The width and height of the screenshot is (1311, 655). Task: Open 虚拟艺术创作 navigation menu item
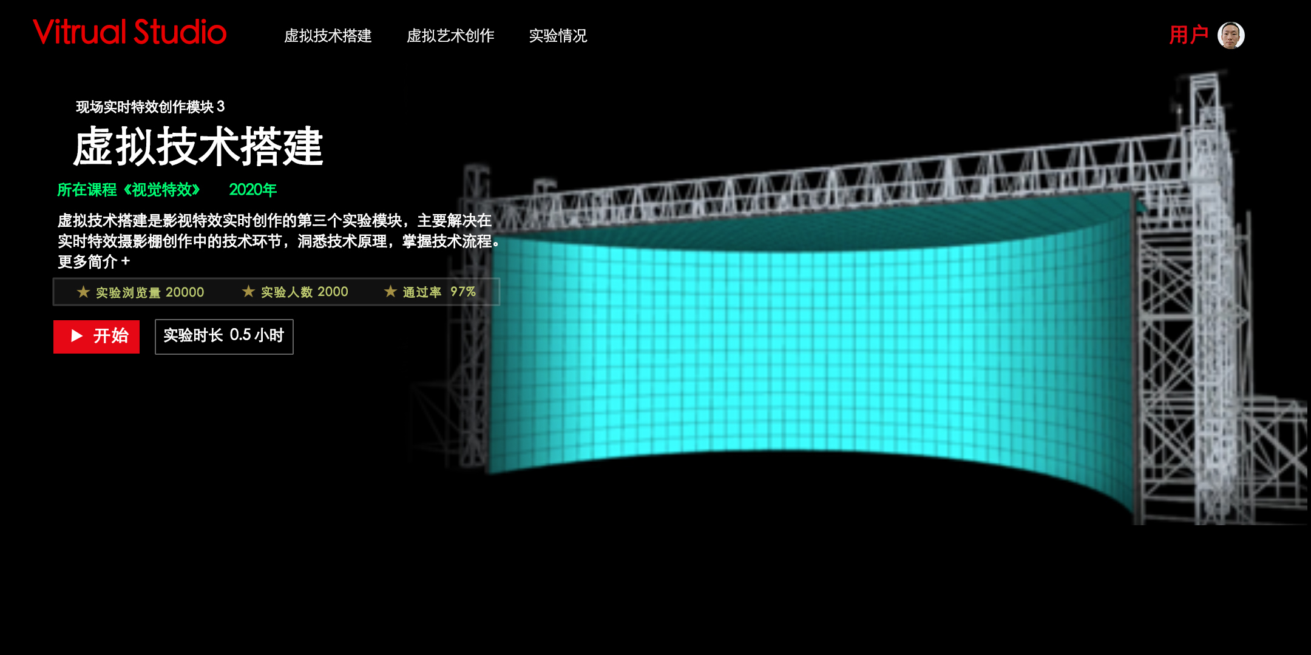point(450,36)
